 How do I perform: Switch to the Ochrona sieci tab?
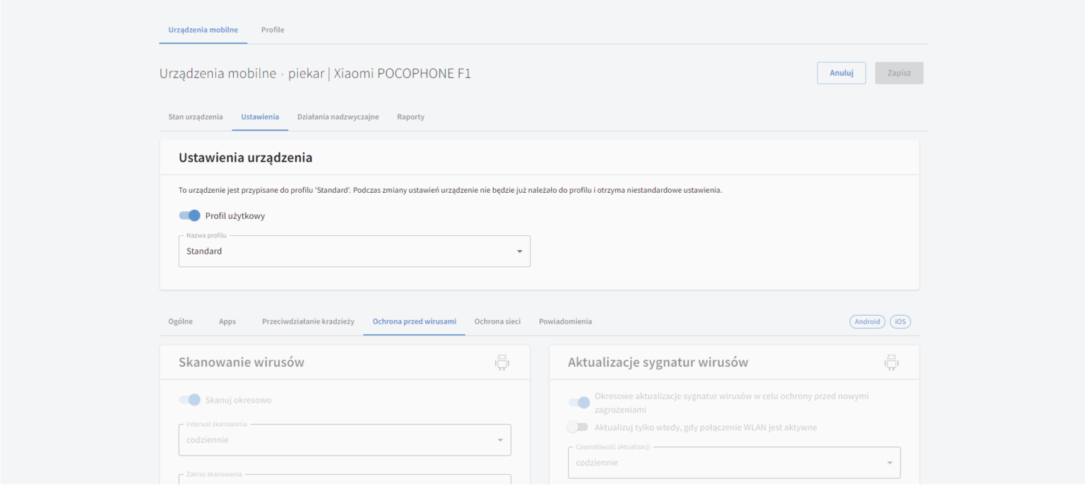click(497, 321)
